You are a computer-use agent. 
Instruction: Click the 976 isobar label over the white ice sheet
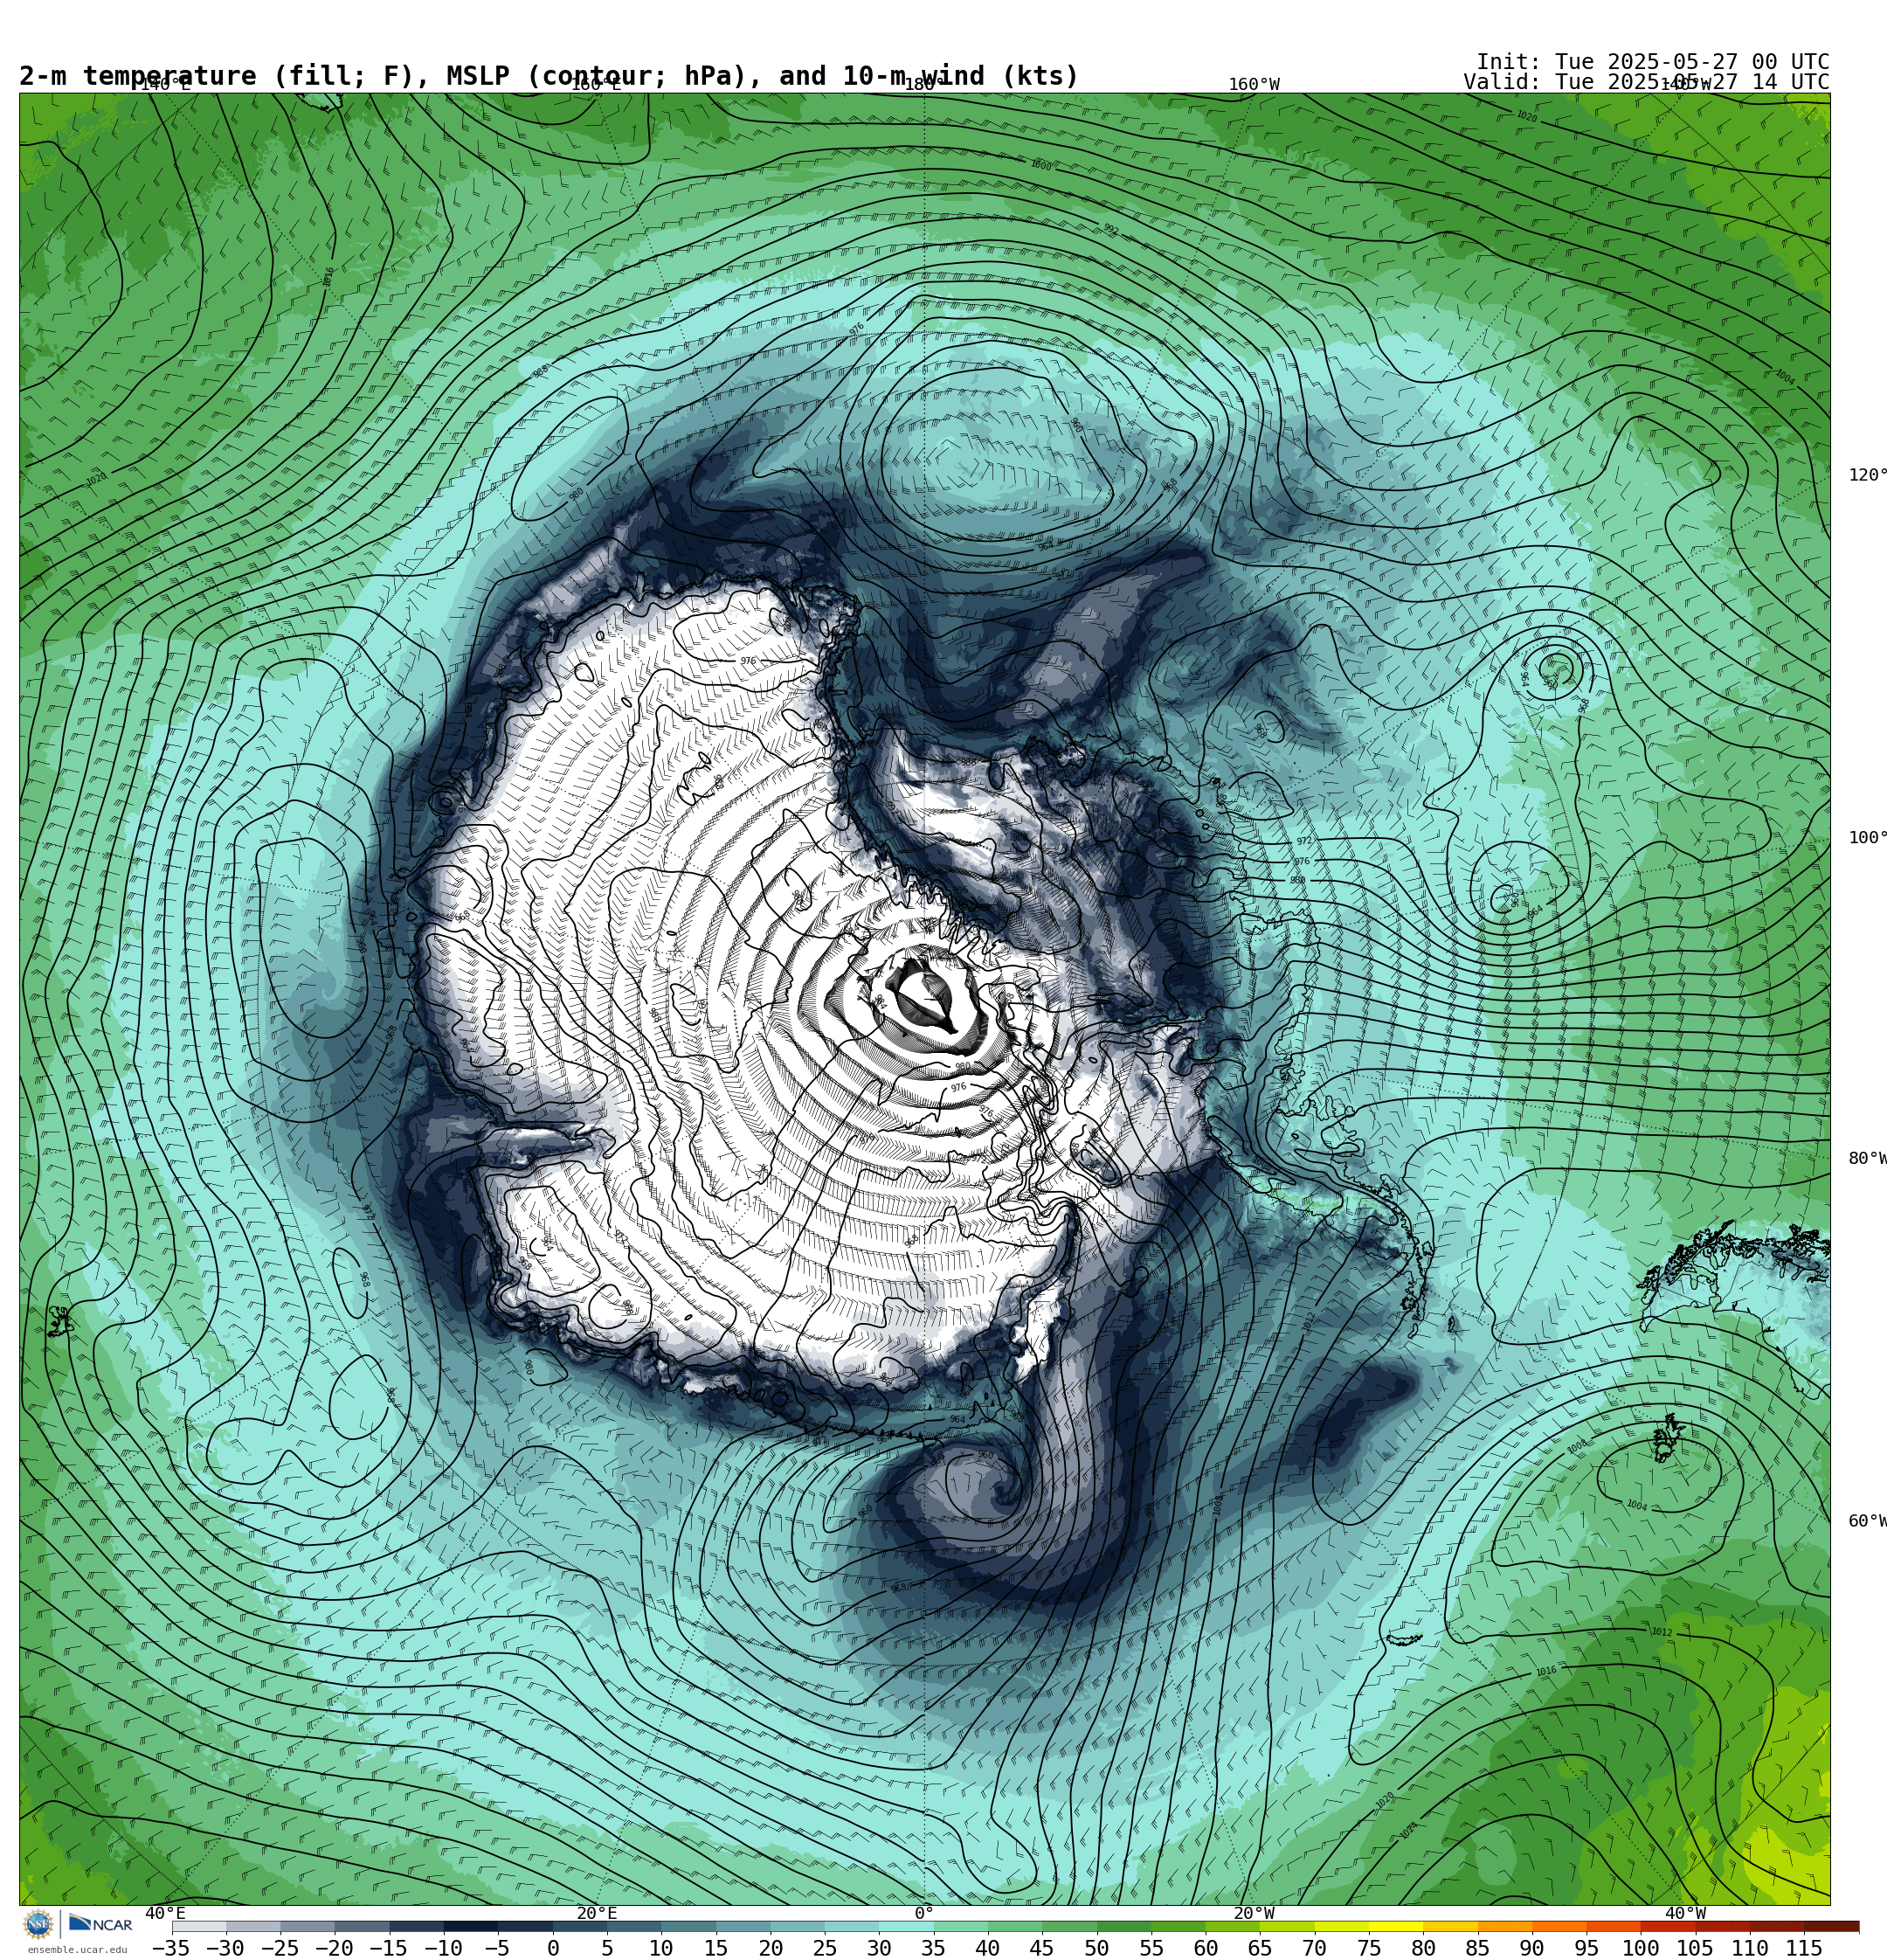tap(748, 661)
